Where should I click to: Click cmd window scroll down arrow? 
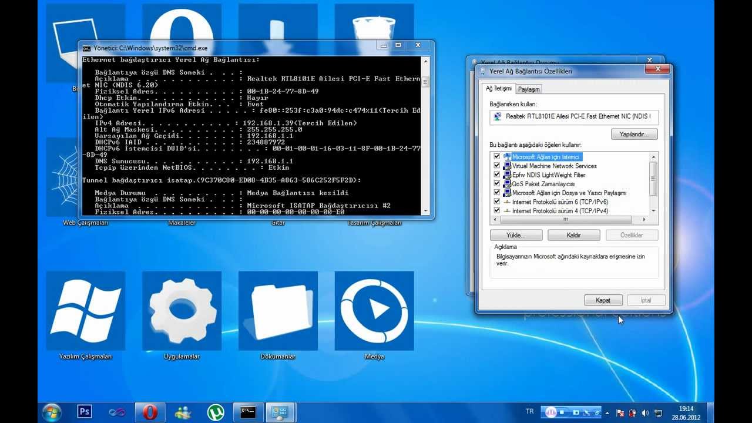(x=425, y=210)
